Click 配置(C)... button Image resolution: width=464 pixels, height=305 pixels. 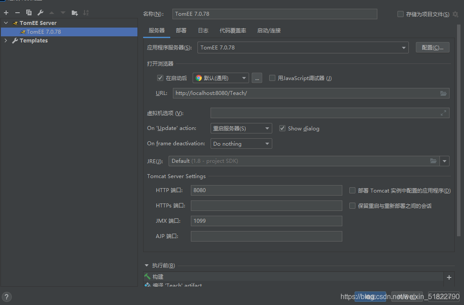[x=432, y=47]
